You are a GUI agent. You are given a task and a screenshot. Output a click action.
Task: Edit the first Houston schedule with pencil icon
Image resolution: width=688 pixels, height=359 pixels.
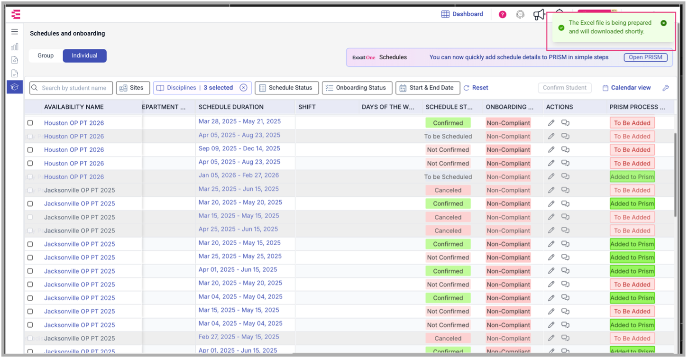(551, 122)
